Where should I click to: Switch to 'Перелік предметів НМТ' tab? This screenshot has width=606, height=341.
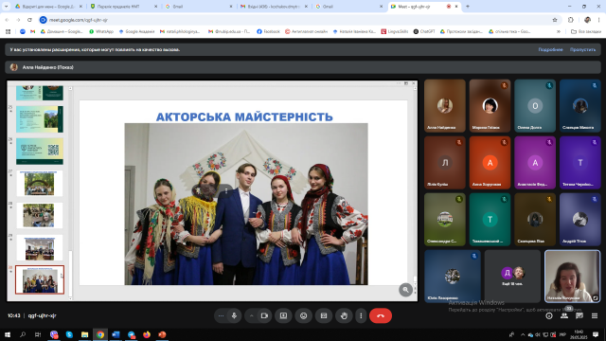(123, 7)
